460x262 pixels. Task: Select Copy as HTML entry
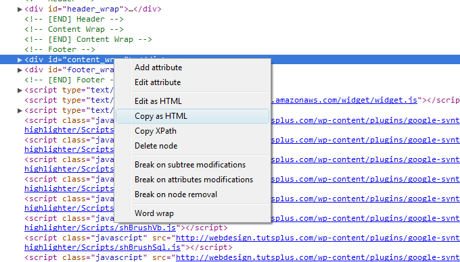[192, 116]
